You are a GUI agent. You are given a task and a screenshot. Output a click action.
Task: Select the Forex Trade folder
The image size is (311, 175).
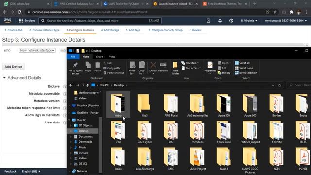[x=224, y=132]
